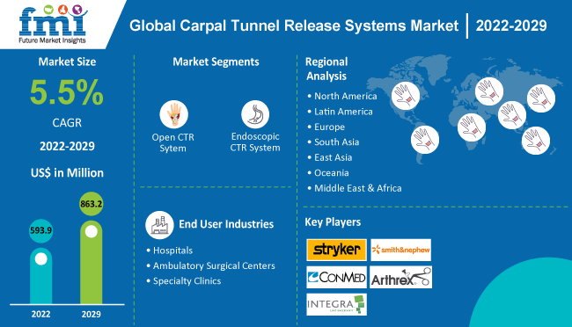Click the Market Size heading
The width and height of the screenshot is (572, 327).
pyautogui.click(x=67, y=62)
